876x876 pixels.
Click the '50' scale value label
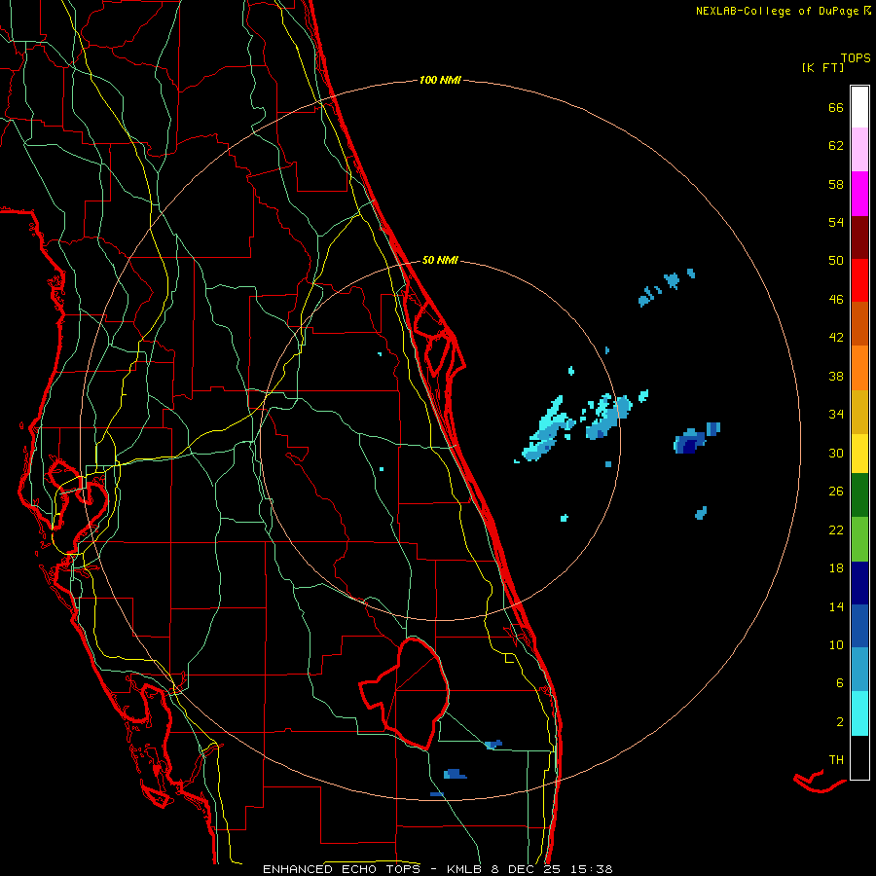pos(836,261)
